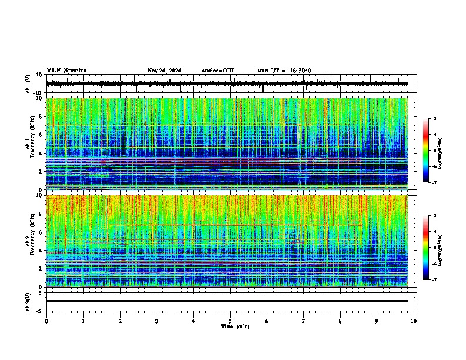Click the ch.2 spectrogram panel

click(x=227, y=241)
